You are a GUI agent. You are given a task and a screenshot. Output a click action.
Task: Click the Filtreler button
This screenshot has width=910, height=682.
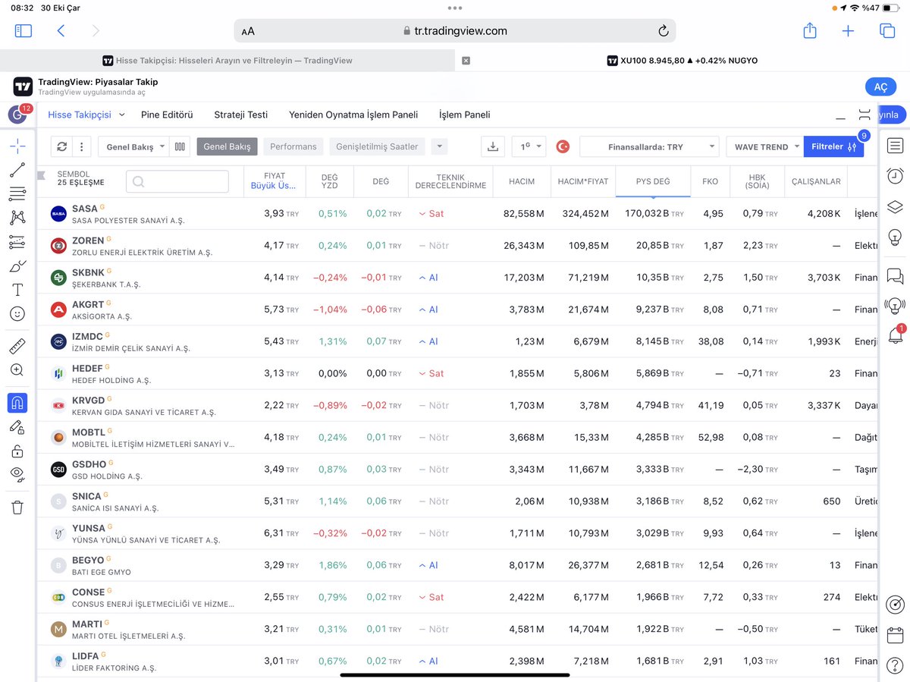(x=833, y=146)
